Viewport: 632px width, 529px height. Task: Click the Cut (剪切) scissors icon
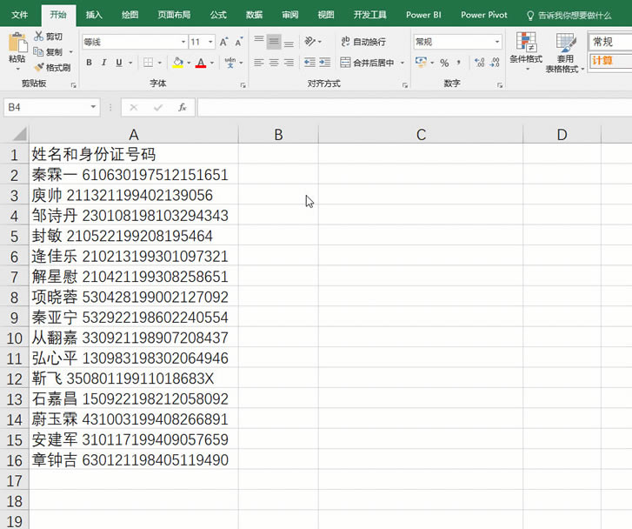click(x=40, y=37)
